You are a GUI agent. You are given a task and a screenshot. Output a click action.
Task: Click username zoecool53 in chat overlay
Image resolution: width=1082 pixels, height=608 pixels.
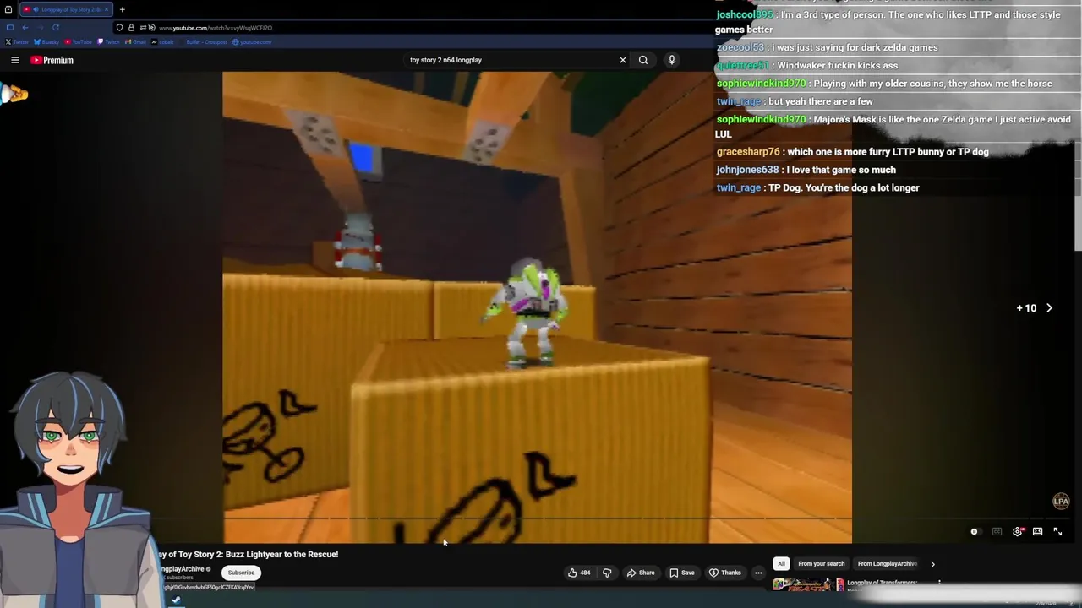click(740, 47)
